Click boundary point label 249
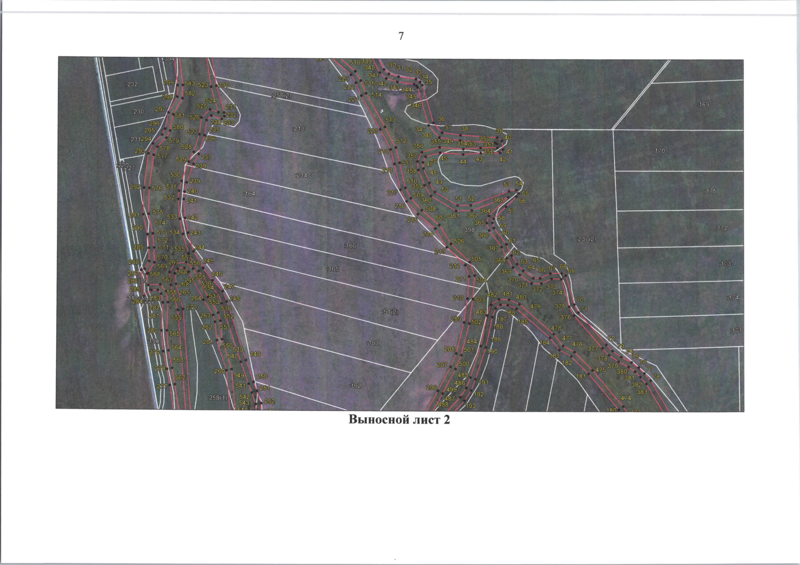 [255, 354]
